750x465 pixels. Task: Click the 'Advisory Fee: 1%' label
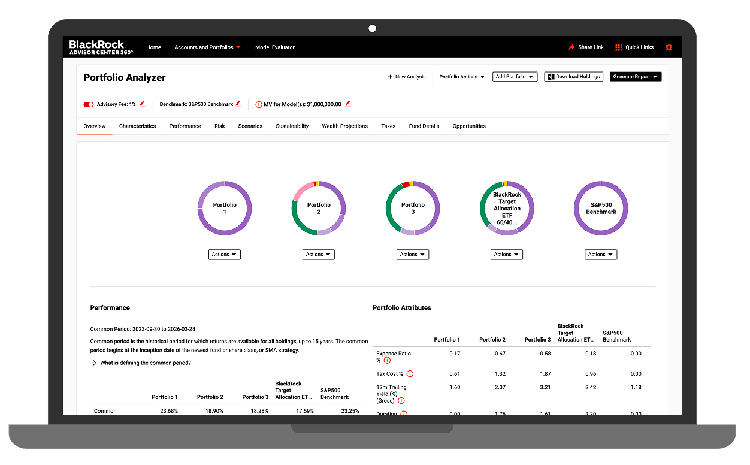(x=116, y=104)
